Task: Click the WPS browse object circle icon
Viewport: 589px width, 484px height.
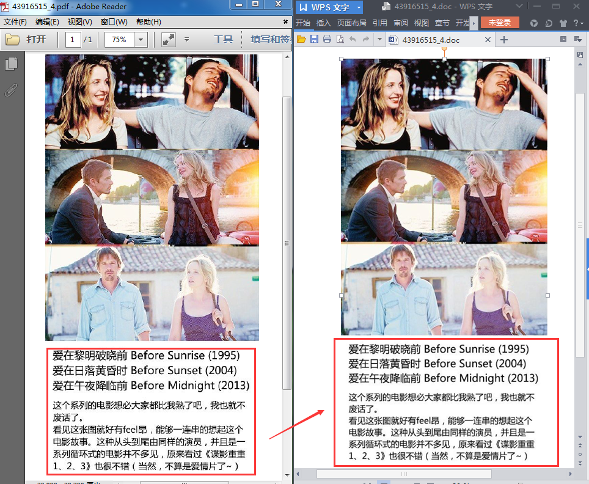Action: click(580, 454)
